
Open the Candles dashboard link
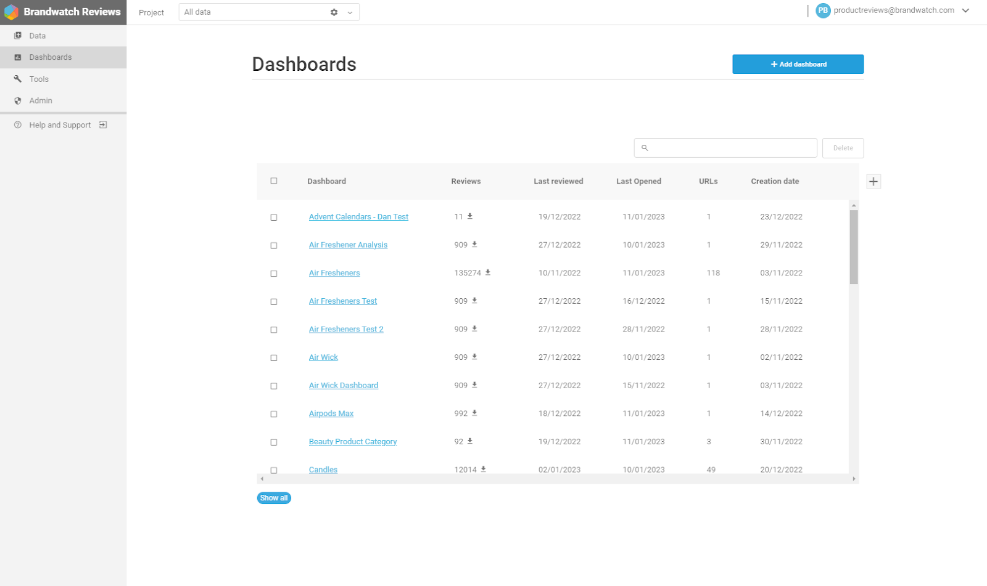click(323, 470)
